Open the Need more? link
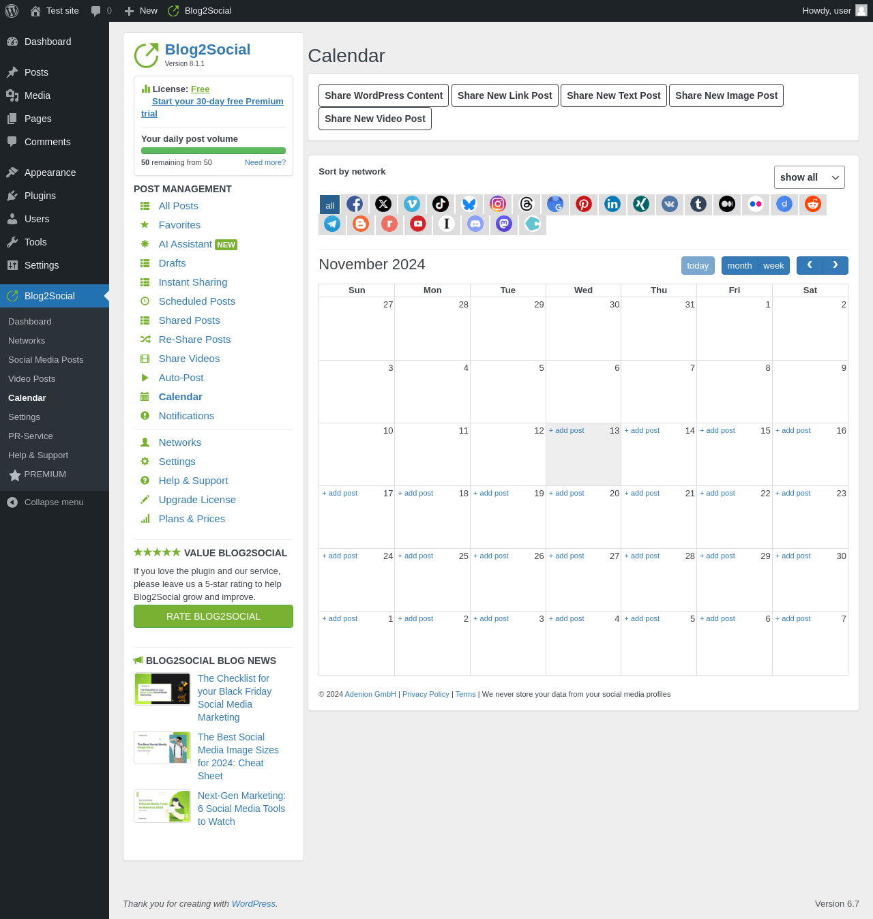This screenshot has height=919, width=873. click(265, 162)
